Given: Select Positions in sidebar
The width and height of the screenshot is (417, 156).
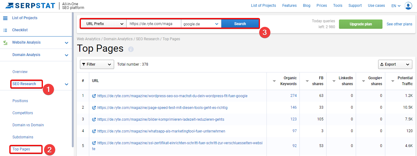Looking at the screenshot, I should pyautogui.click(x=20, y=101).
